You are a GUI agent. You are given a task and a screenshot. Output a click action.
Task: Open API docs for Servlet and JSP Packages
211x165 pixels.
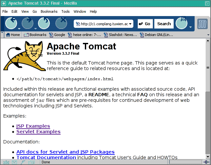[x=66, y=152]
